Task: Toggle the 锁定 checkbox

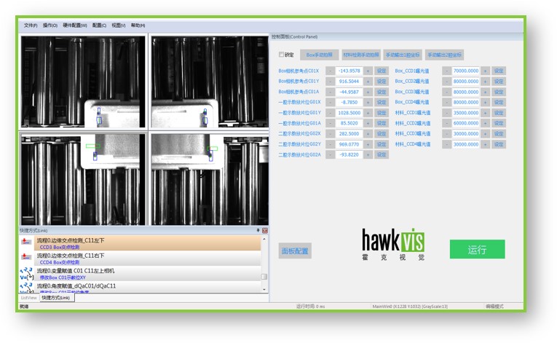Action: 281,55
